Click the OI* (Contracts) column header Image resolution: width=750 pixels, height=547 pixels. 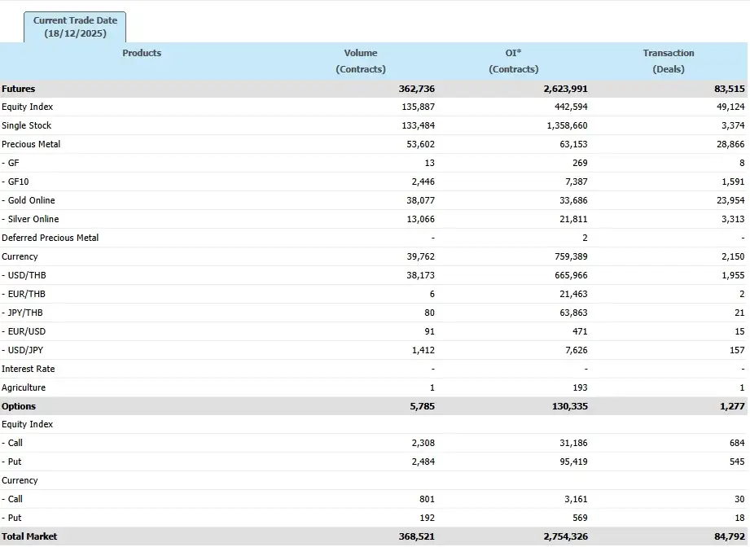coord(513,61)
